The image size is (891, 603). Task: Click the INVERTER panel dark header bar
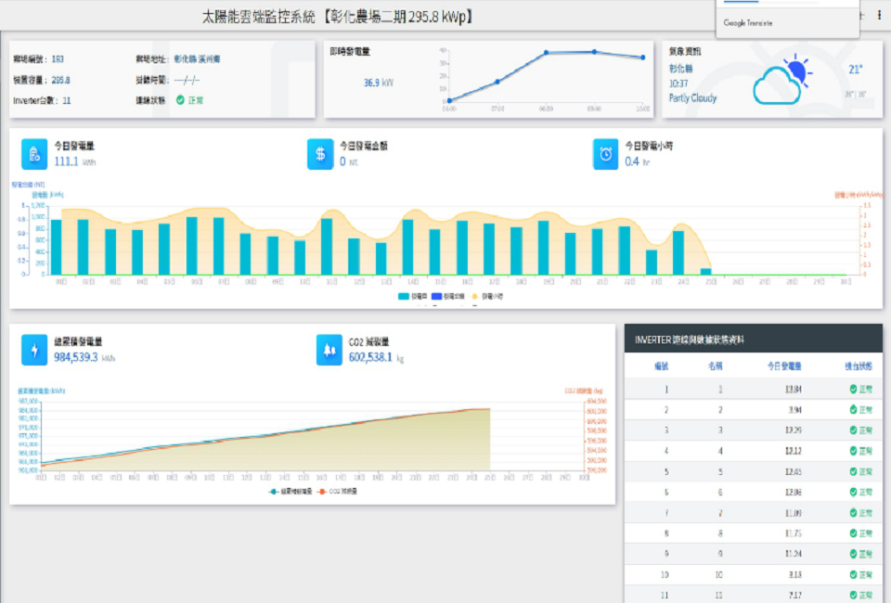(753, 339)
